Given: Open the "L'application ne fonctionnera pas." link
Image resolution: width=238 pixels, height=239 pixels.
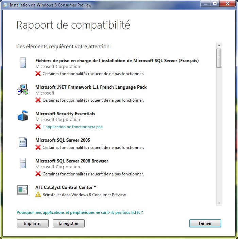Looking at the screenshot, I should 73,127.
